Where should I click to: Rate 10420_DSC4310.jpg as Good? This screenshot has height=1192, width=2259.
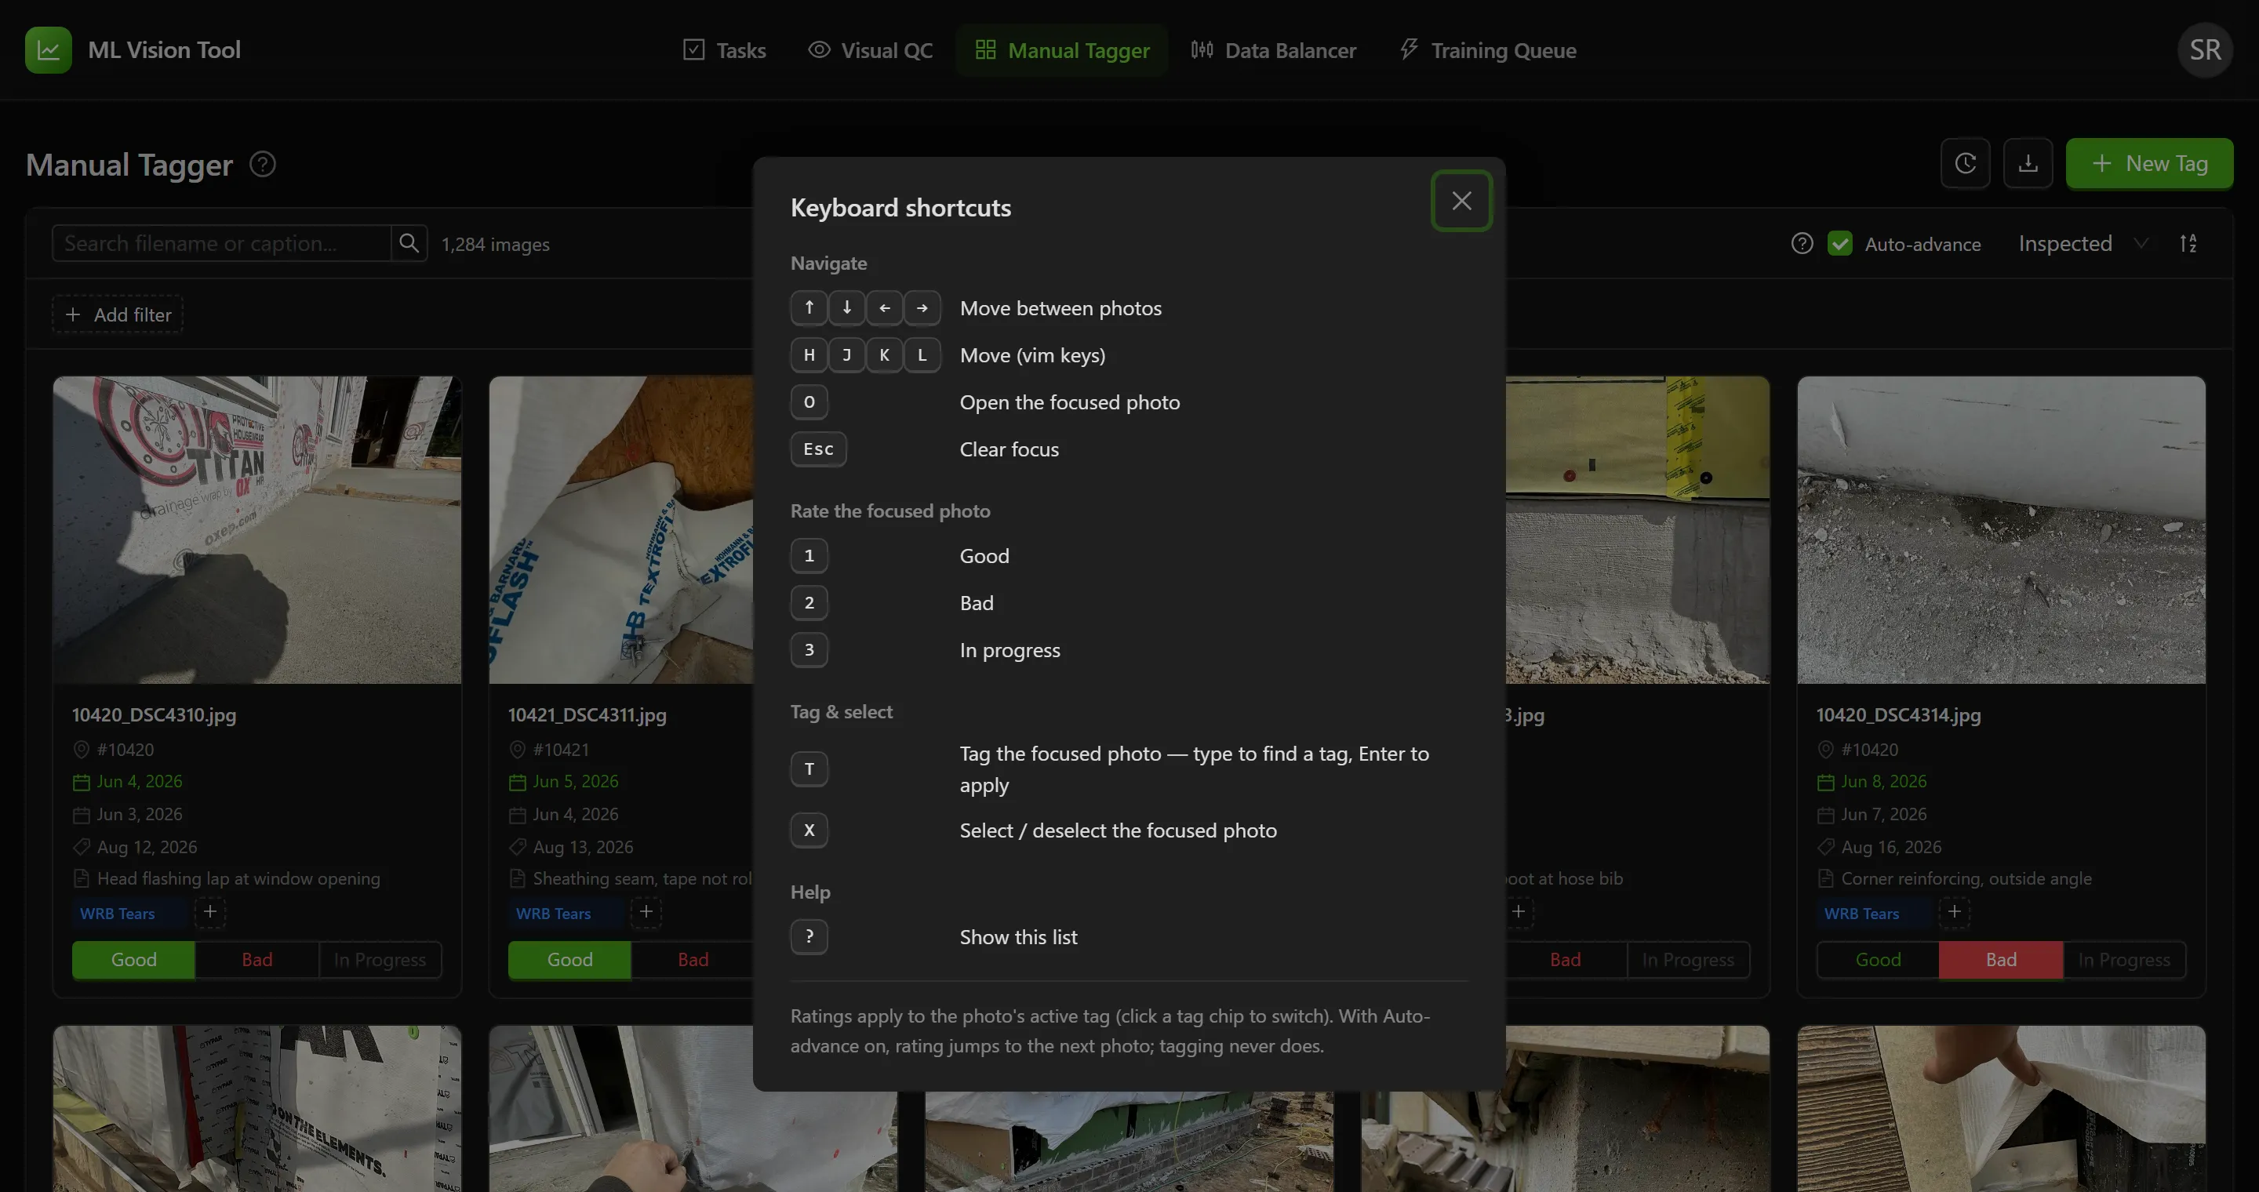[133, 960]
